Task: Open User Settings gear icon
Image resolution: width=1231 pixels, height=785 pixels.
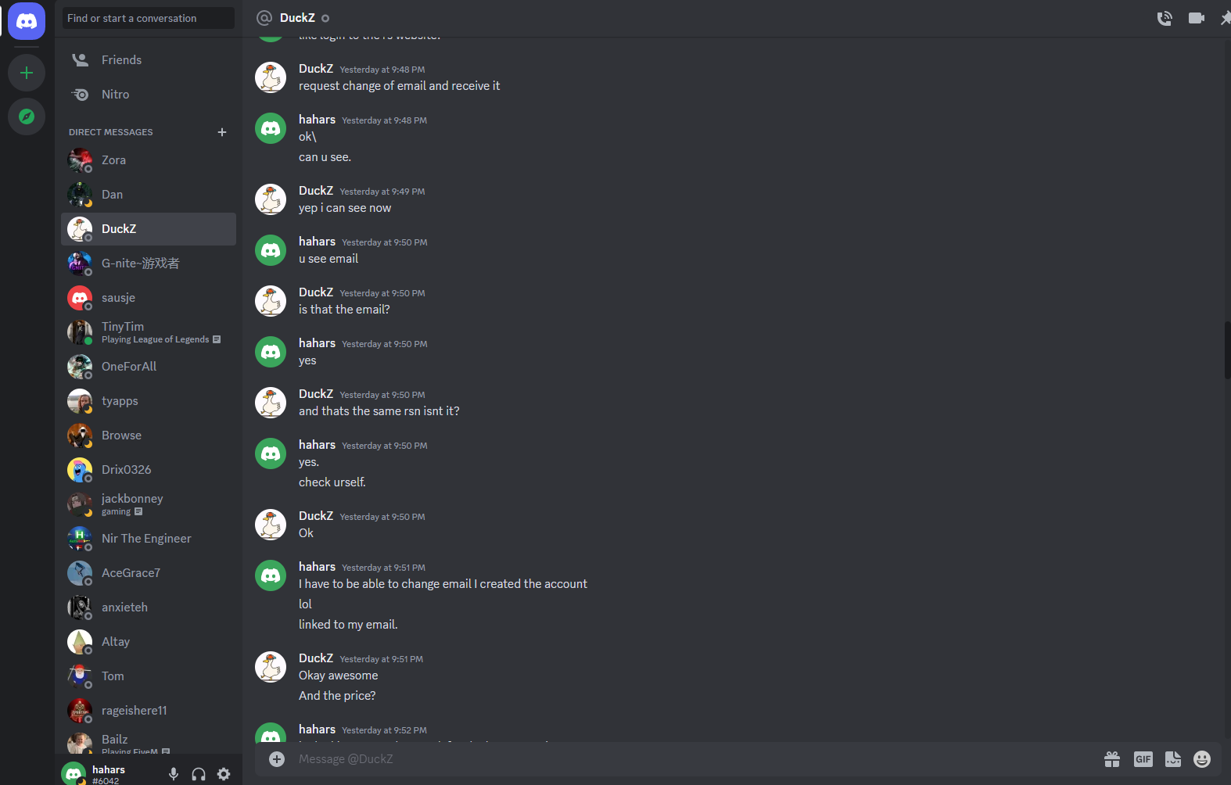Action: (224, 774)
